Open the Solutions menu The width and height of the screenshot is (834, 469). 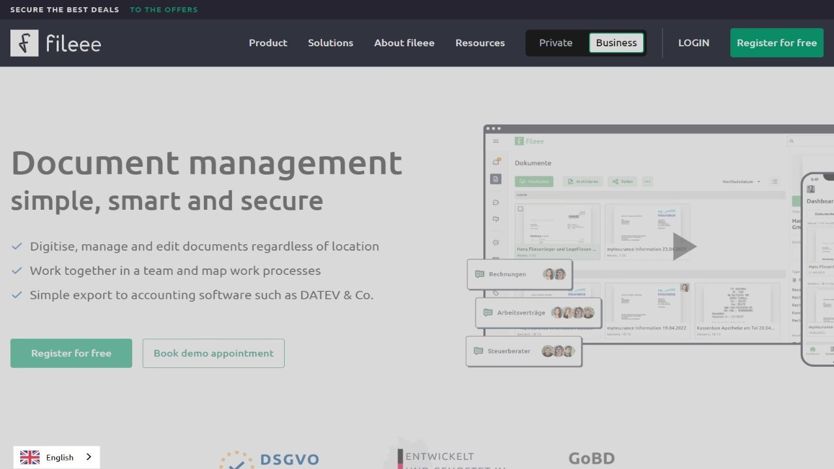pyautogui.click(x=330, y=43)
